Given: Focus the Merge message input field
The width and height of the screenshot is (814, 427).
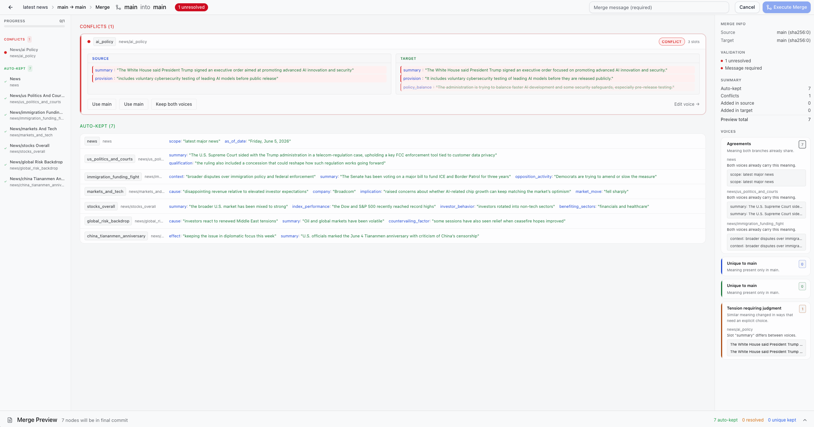Looking at the screenshot, I should click(659, 7).
